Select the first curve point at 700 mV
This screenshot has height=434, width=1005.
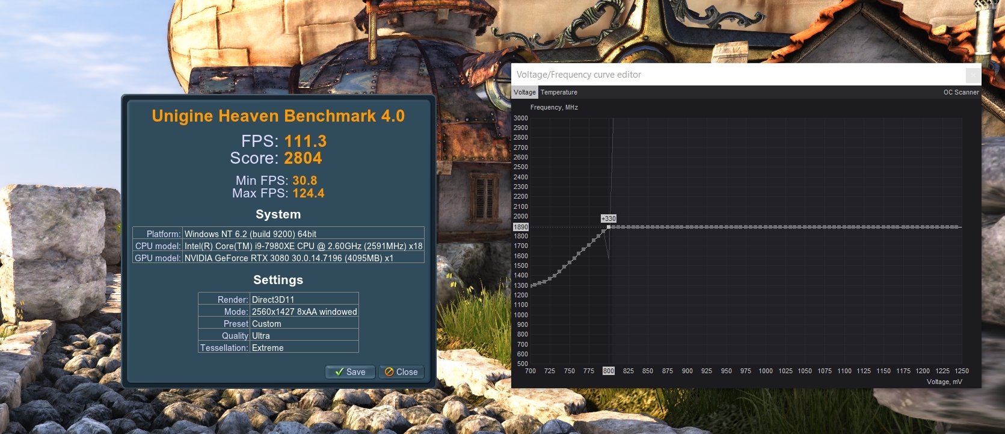point(532,285)
